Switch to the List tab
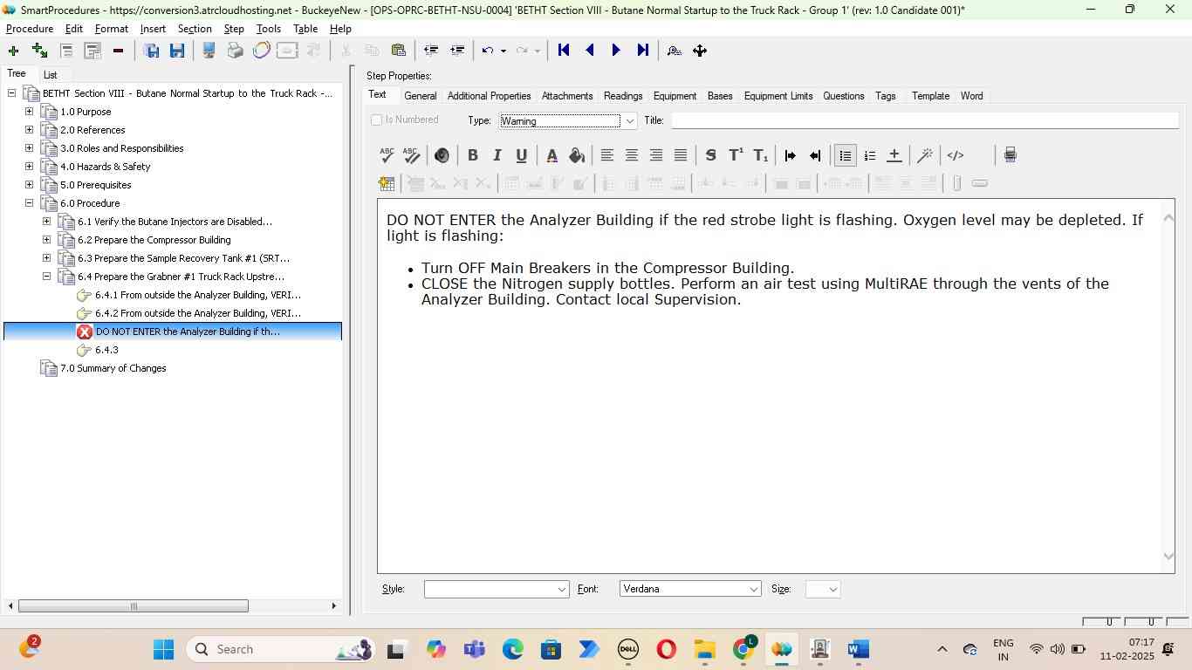This screenshot has width=1192, height=670. (51, 75)
